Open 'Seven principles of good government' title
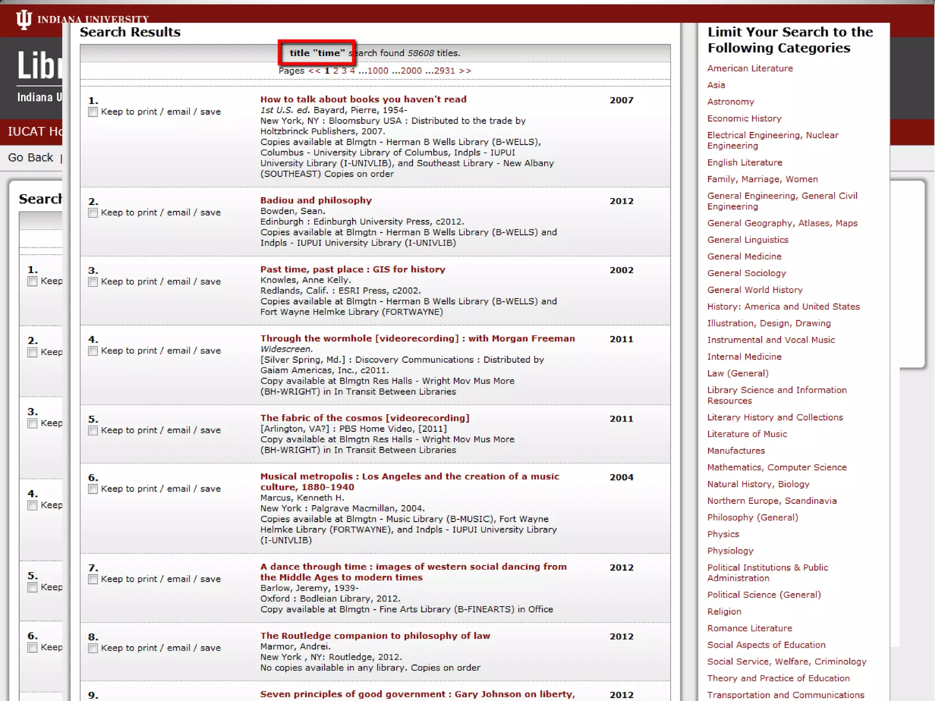935x701 pixels. pos(417,694)
